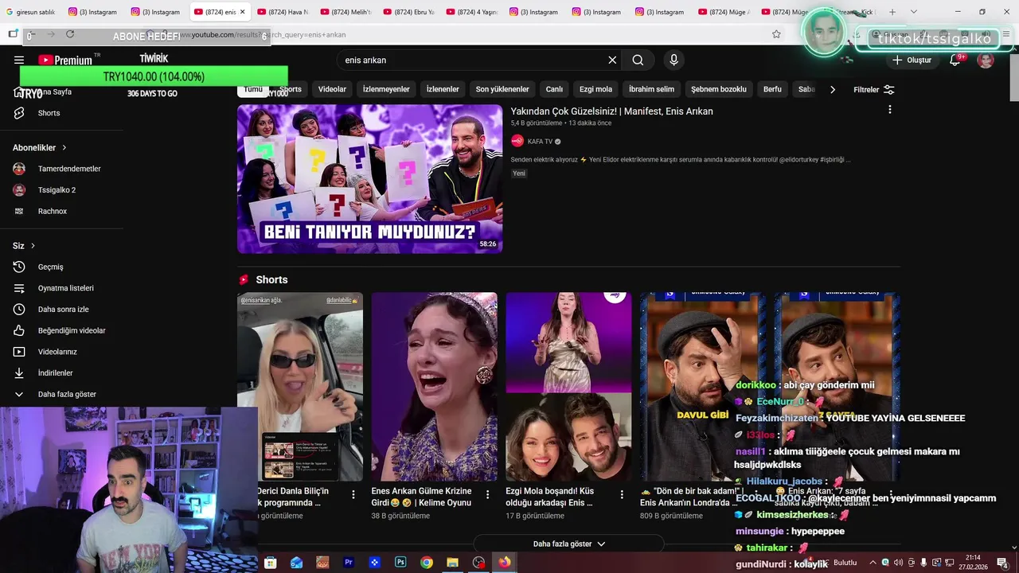
Task: Open Microsoft Store from taskbar
Action: tap(270, 563)
